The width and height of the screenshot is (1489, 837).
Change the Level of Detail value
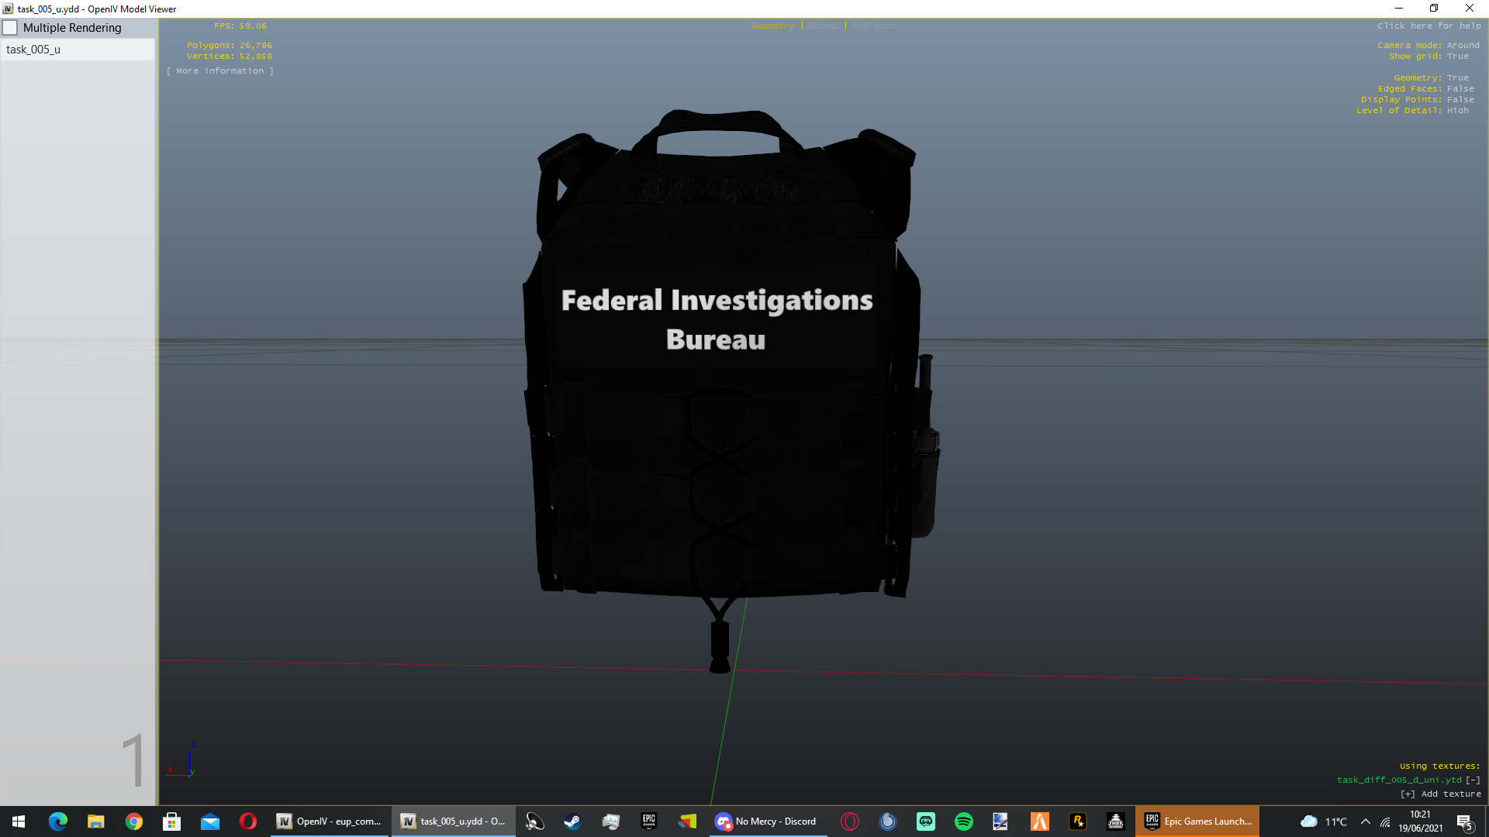click(x=1457, y=111)
